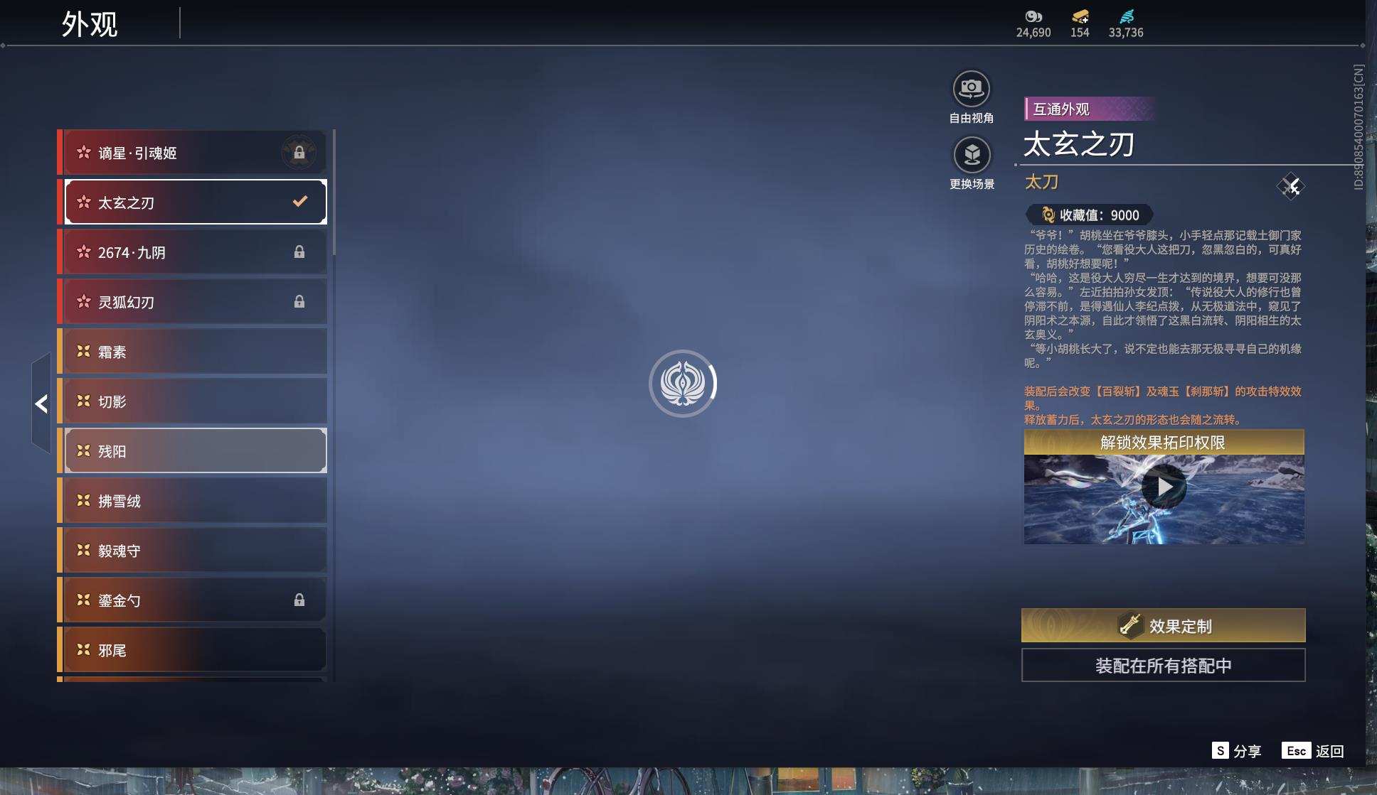Click the crossed-blades icon beside 太刀
The image size is (1377, 795).
[x=1290, y=187]
